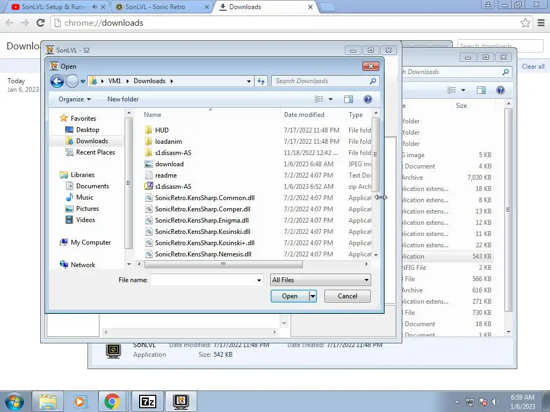The image size is (550, 412).
Task: Click the Open button
Action: click(290, 296)
